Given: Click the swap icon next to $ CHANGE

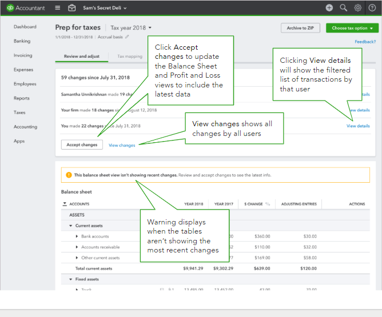Looking at the screenshot, I should 268,204.
